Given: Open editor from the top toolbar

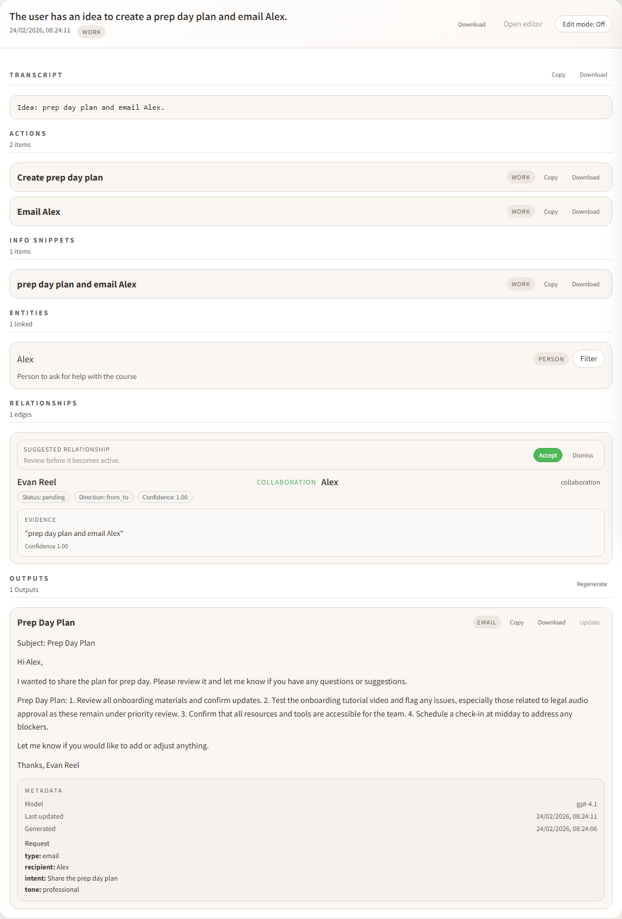Looking at the screenshot, I should click(x=523, y=24).
